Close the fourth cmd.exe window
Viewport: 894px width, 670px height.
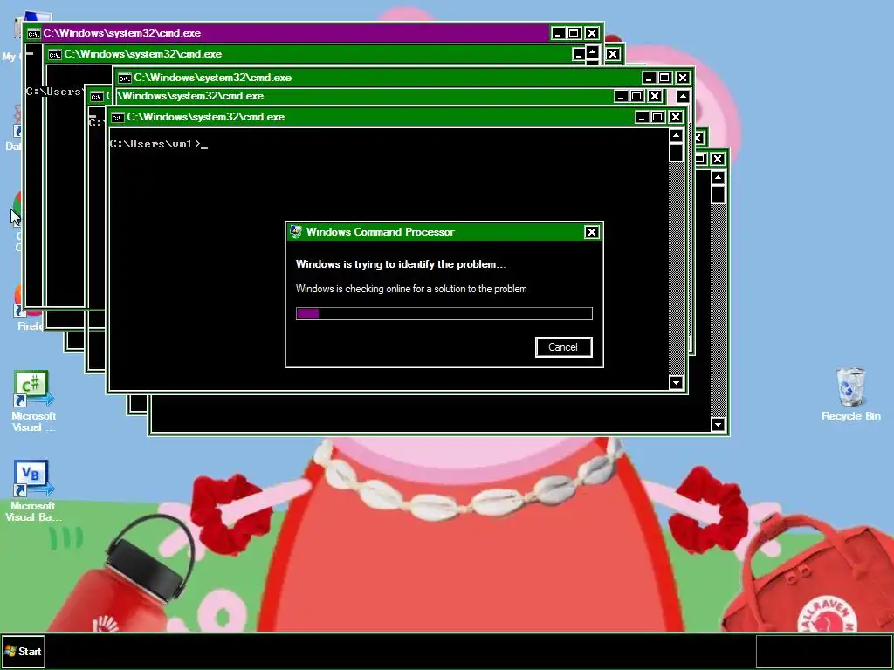[x=655, y=96]
